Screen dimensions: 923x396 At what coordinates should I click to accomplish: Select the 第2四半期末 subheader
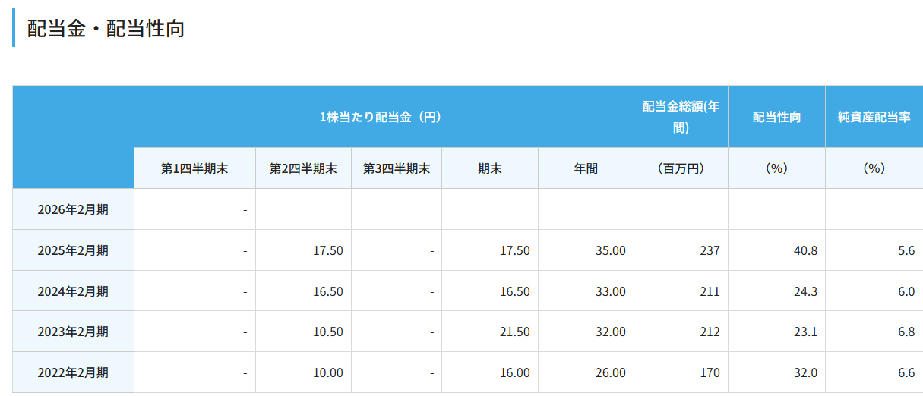303,168
